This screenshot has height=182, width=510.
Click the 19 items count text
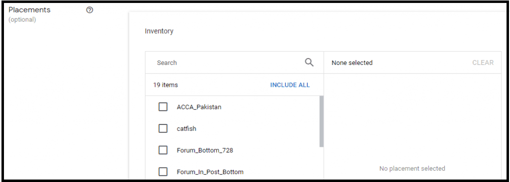(165, 85)
